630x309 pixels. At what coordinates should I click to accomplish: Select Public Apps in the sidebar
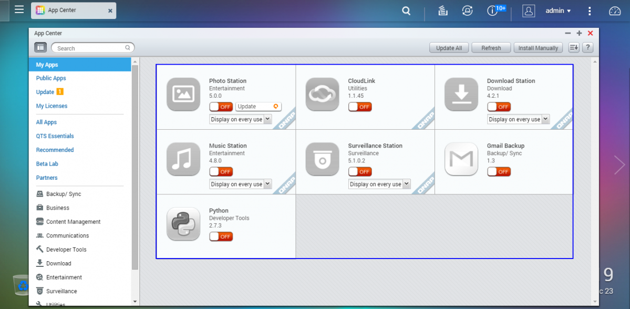tap(51, 78)
